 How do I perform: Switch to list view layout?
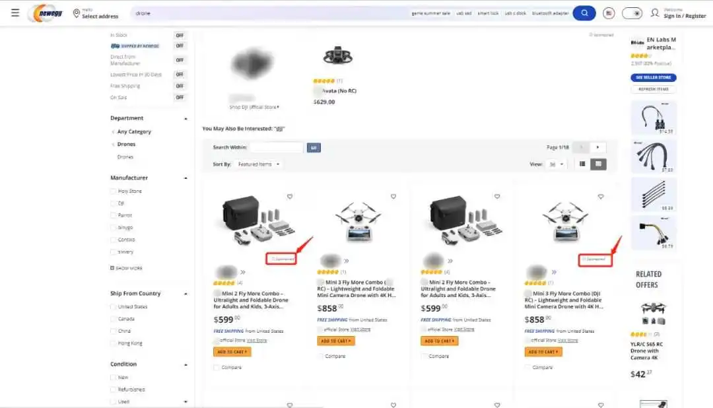point(582,164)
